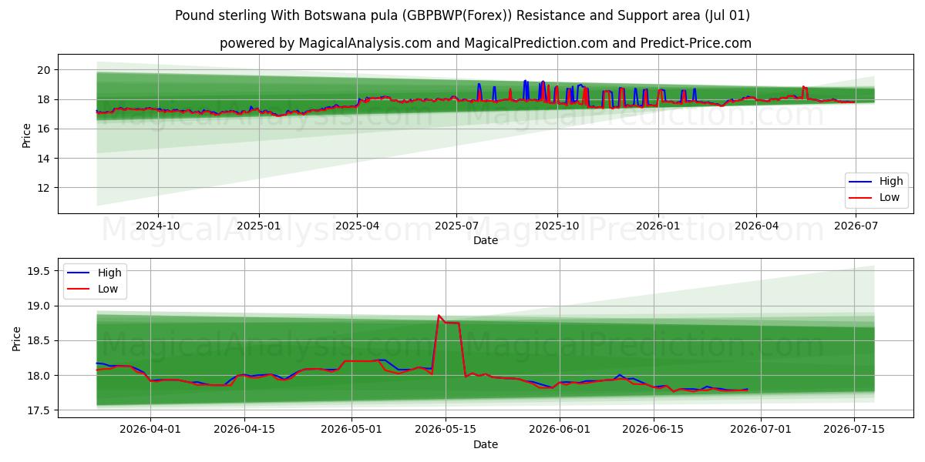
Task: Click the 'Price' axis label of the bottom chart
Action: point(17,338)
